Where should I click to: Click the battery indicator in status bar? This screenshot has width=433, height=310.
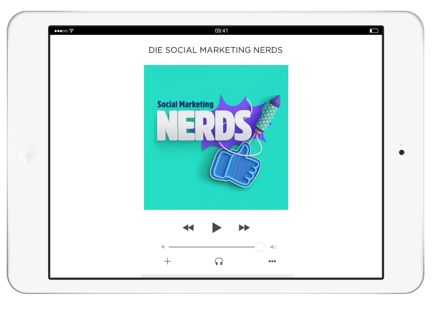374,31
